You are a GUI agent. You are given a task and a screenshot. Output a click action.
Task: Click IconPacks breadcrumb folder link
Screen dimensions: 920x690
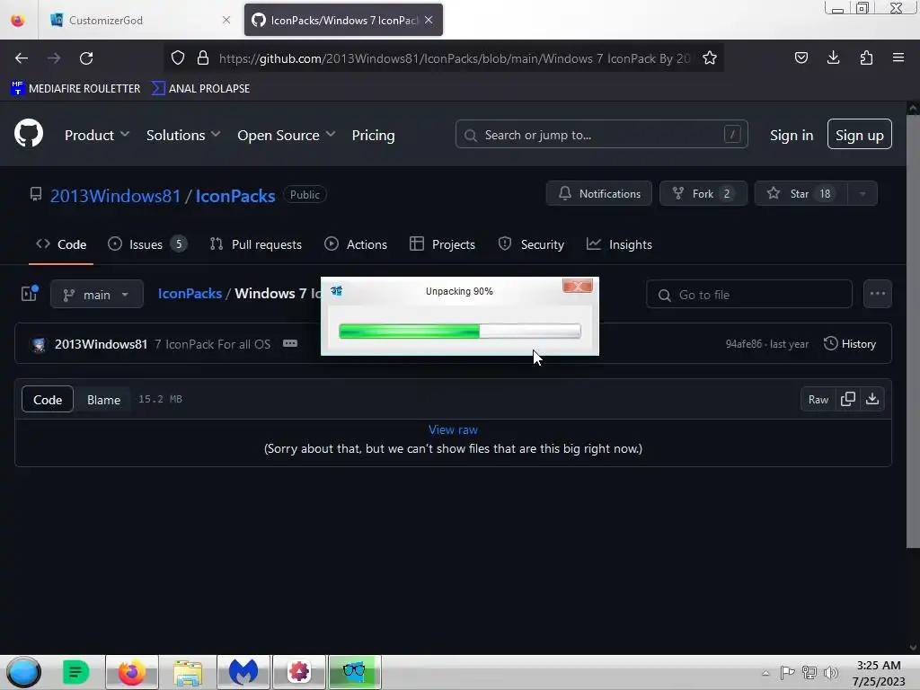click(190, 294)
